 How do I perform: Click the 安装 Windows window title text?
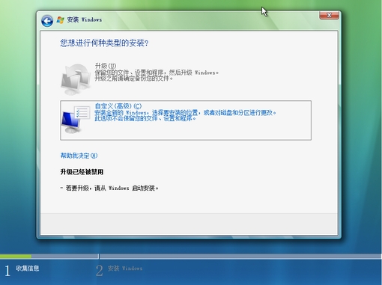[85, 19]
